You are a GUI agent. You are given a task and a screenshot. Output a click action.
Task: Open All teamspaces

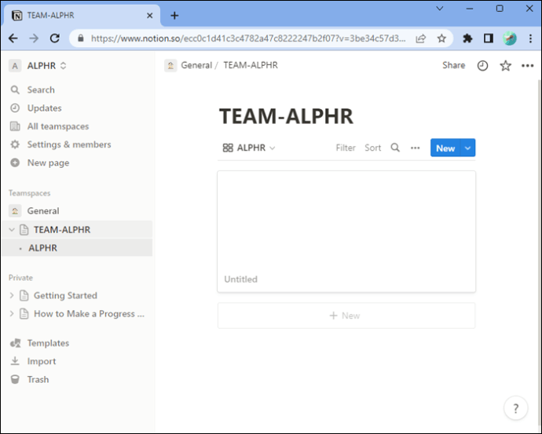(57, 126)
